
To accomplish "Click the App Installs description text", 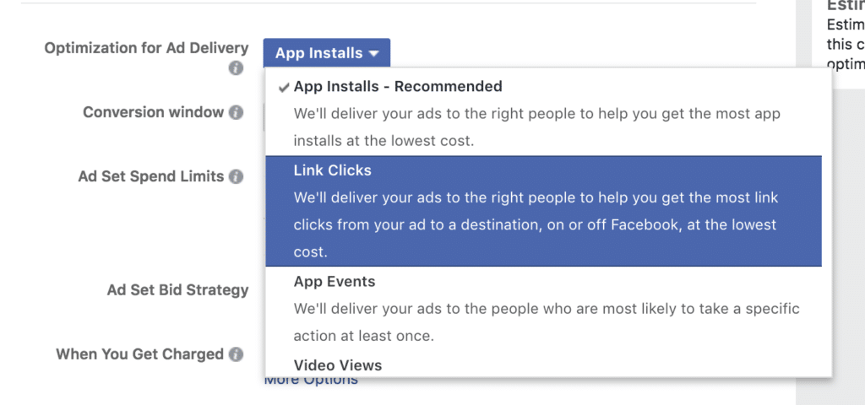I will tap(536, 127).
